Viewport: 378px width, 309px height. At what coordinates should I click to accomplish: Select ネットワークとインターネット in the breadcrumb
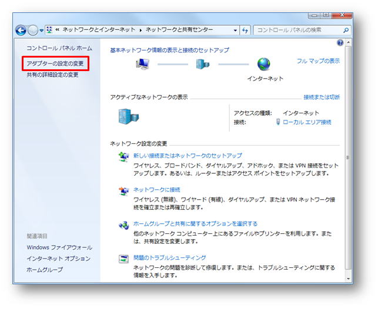[x=99, y=30]
